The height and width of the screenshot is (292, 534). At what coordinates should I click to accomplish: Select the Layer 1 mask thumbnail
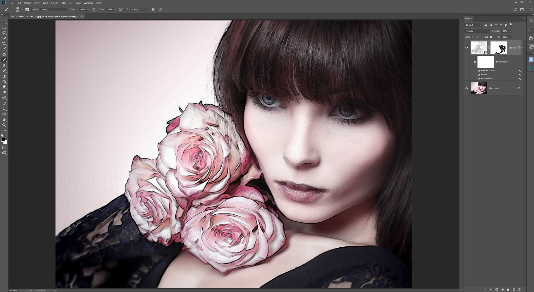[x=498, y=48]
